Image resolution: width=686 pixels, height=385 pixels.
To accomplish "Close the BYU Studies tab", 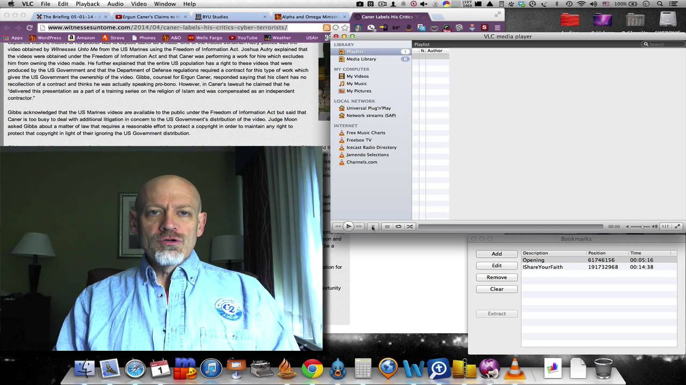I will (x=265, y=17).
